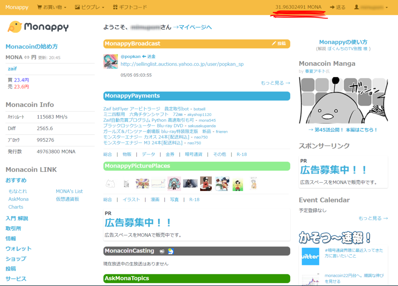The height and width of the screenshot is (286, 398).
Task: Click もっと見る under MonappyBroadcast
Action: (x=276, y=83)
